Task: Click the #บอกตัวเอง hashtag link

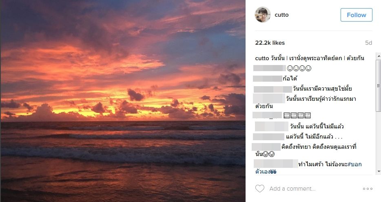Action: click(308, 168)
